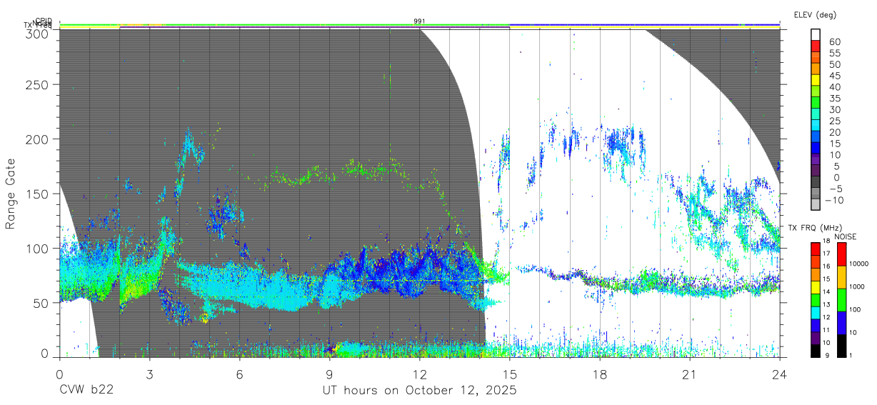Click the cyan 12–13 MHz TX FRQ segment
The width and height of the screenshot is (877, 405).
(815, 311)
